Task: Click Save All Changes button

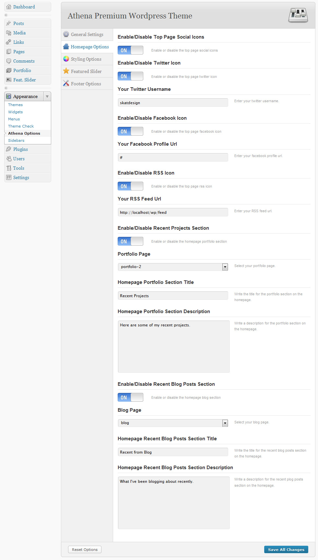Action: coord(286,549)
